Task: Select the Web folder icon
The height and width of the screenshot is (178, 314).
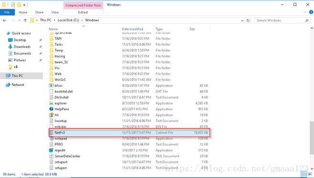Action: coord(52,74)
